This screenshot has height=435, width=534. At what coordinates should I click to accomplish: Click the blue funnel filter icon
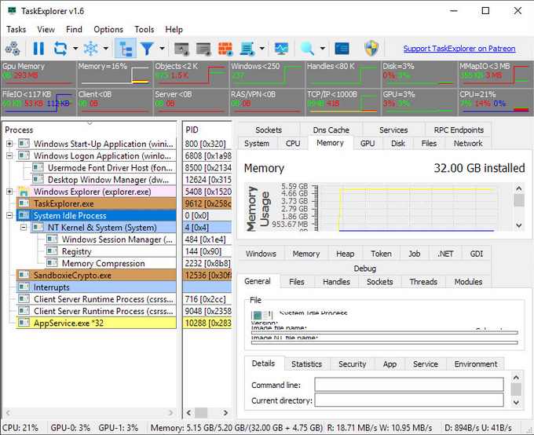[x=147, y=49]
